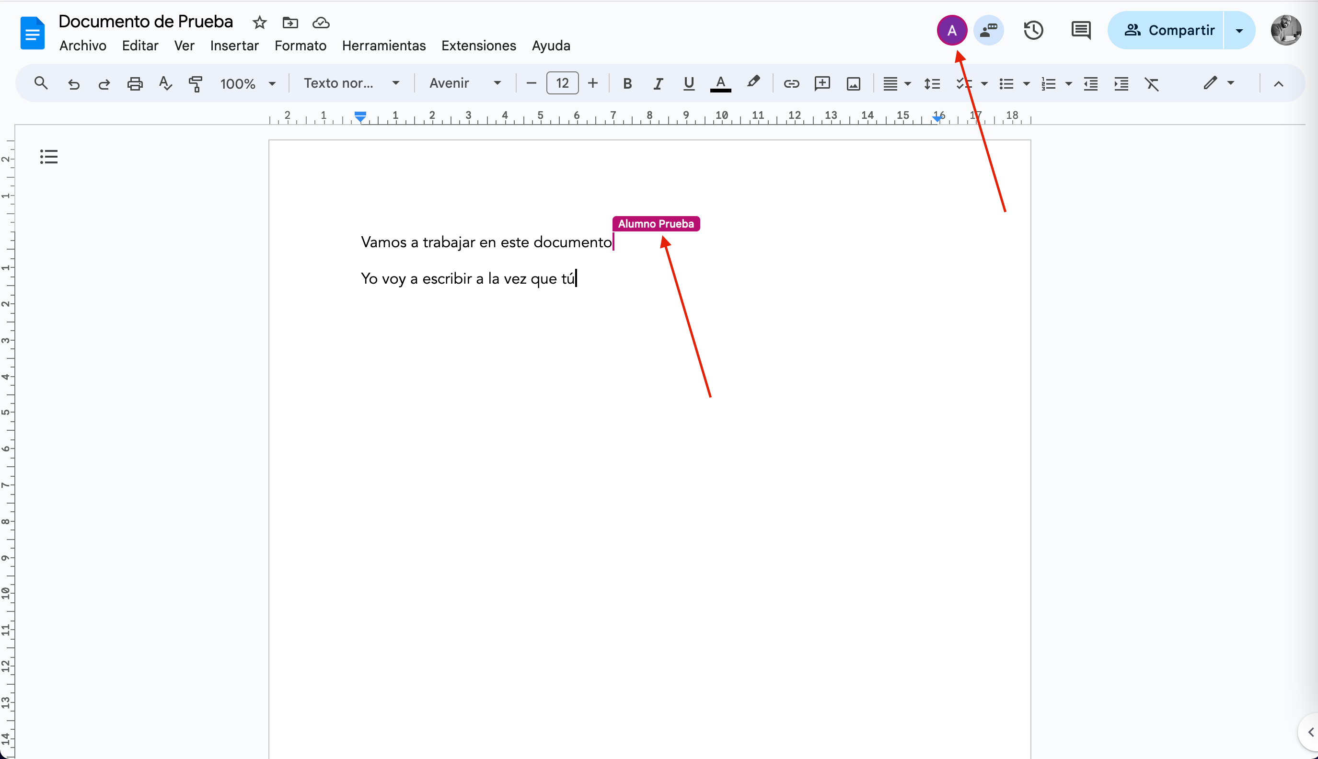Toggle underline formatting
The width and height of the screenshot is (1318, 759).
coord(689,83)
